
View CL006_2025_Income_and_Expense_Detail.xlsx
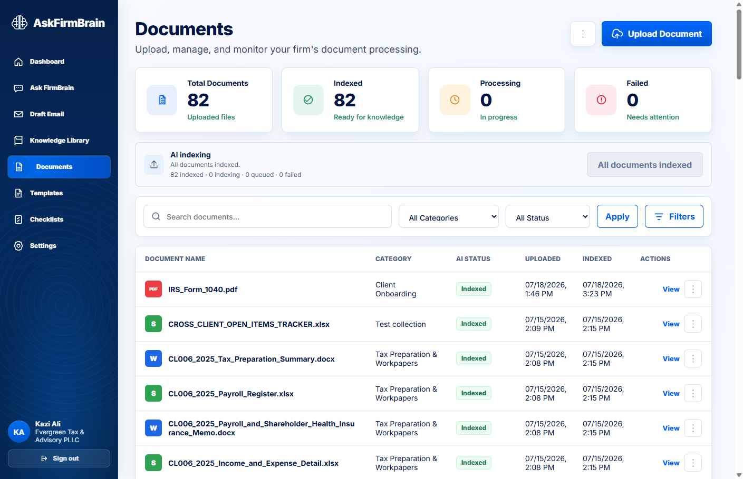[671, 463]
